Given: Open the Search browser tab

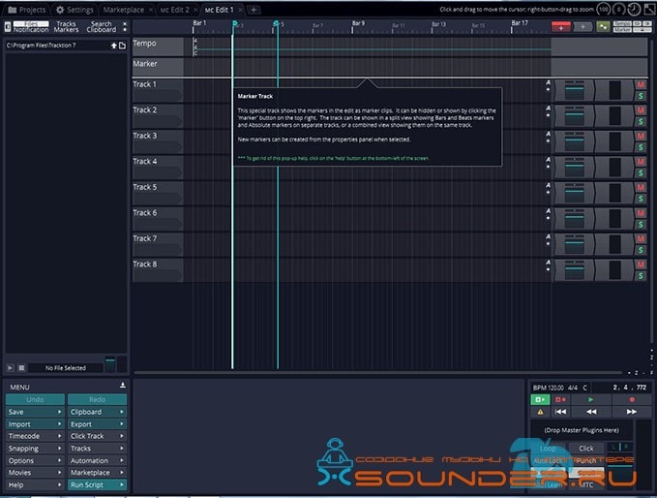Looking at the screenshot, I should [x=102, y=24].
